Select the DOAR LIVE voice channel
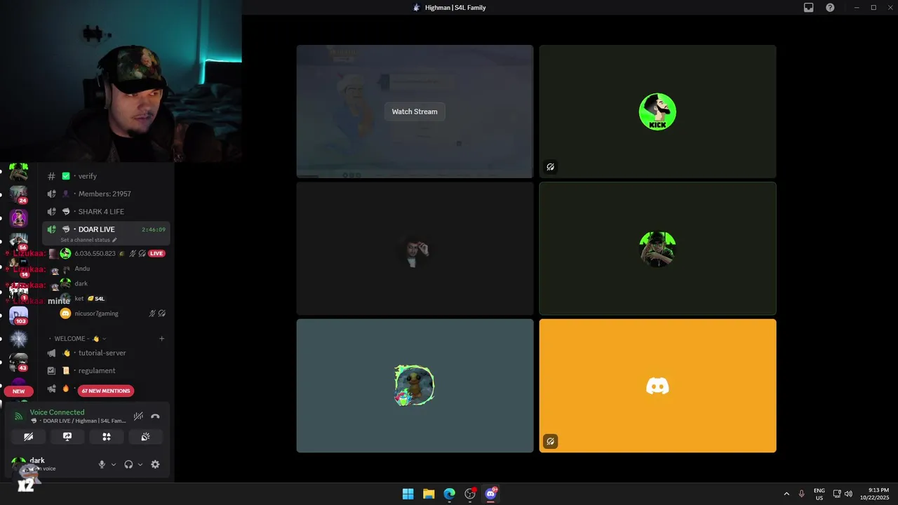Screen dimensions: 898x505 [x=107, y=229]
